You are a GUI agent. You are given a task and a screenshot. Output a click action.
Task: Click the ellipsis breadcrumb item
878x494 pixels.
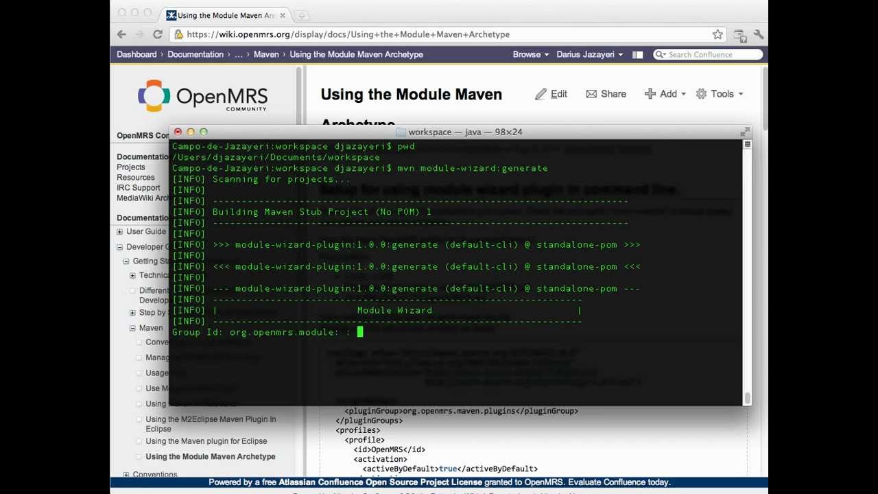tap(239, 54)
